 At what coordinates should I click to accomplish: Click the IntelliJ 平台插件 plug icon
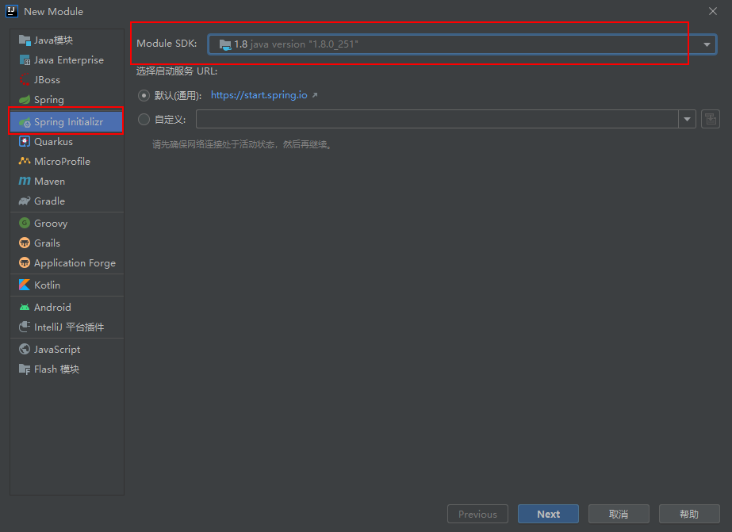click(25, 327)
